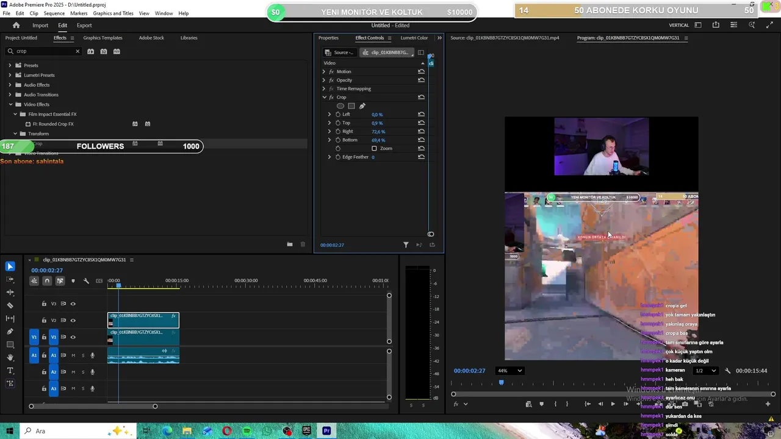
Task: Solo the A2 audio track
Action: click(x=83, y=372)
